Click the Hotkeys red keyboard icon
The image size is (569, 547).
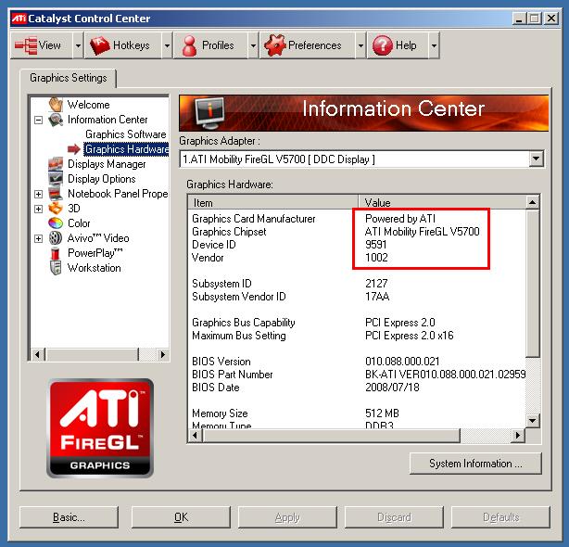tap(99, 45)
